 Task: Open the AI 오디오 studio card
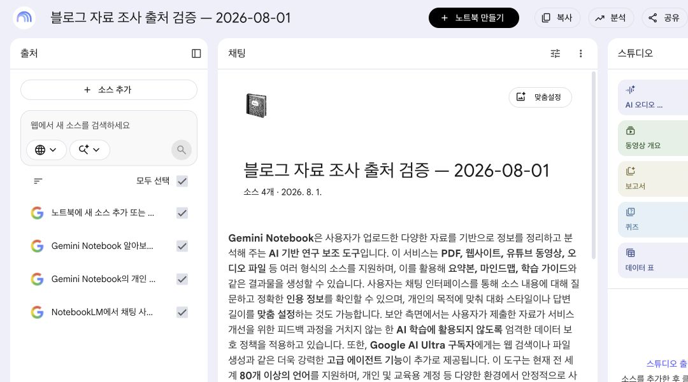653,97
